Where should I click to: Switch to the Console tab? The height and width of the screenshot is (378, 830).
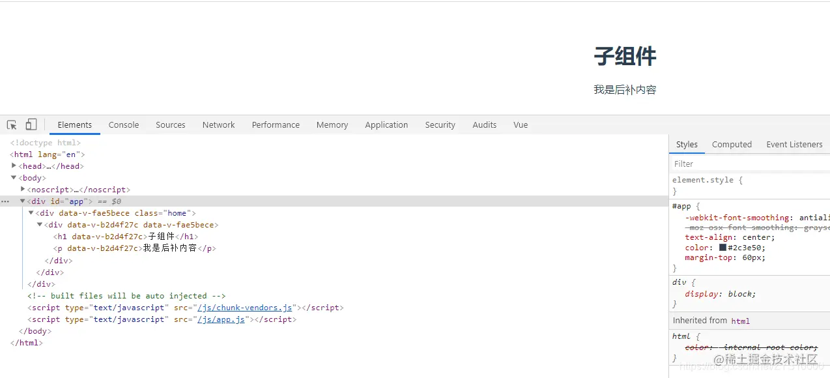point(124,125)
